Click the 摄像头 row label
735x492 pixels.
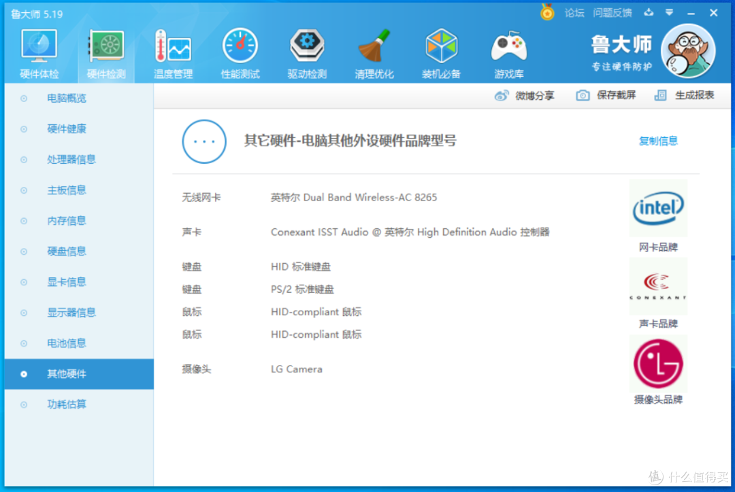click(x=197, y=370)
